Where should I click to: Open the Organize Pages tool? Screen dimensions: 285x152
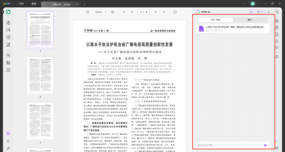[x=8, y=56]
